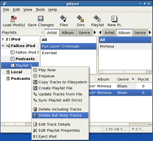The width and height of the screenshot is (153, 141).
Task: Choose Delete Including Tracks trash icon entry
Action: [x=35, y=109]
